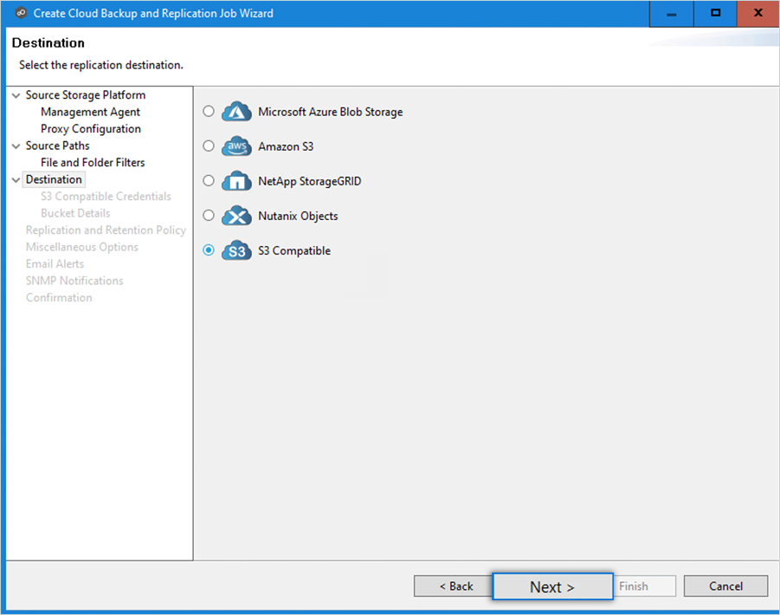Select Source Storage Platform in the tree
This screenshot has height=615, width=780.
[86, 95]
